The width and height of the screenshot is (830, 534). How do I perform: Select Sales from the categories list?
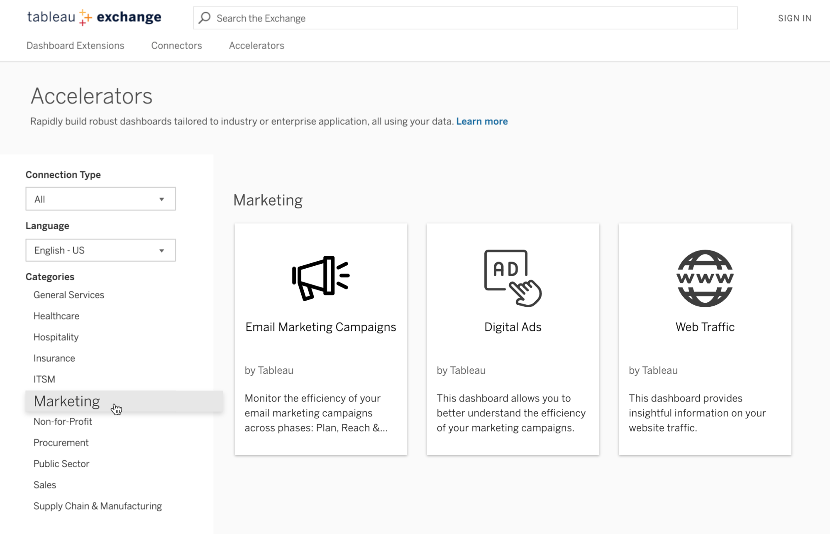point(45,485)
